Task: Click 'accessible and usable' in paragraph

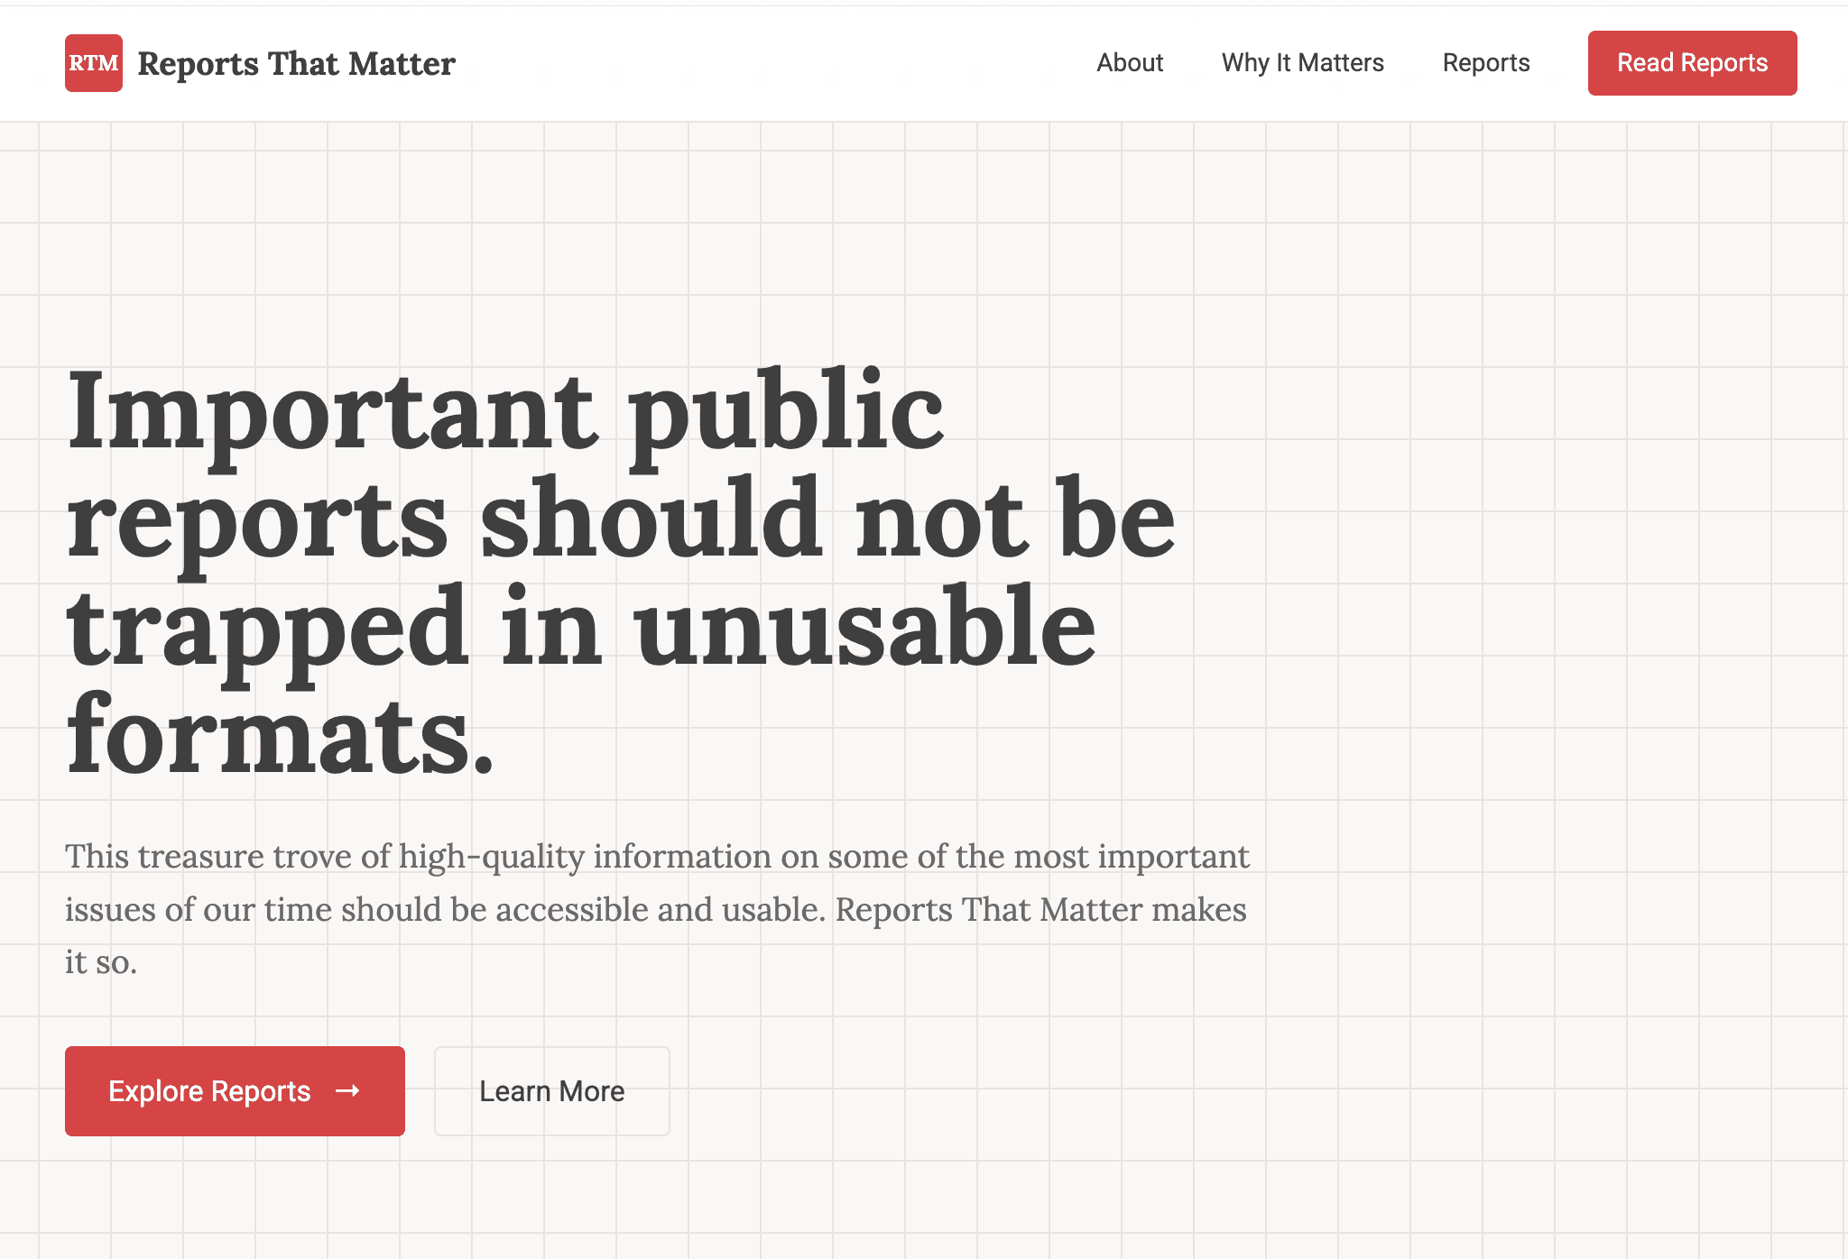Action: tap(660, 910)
